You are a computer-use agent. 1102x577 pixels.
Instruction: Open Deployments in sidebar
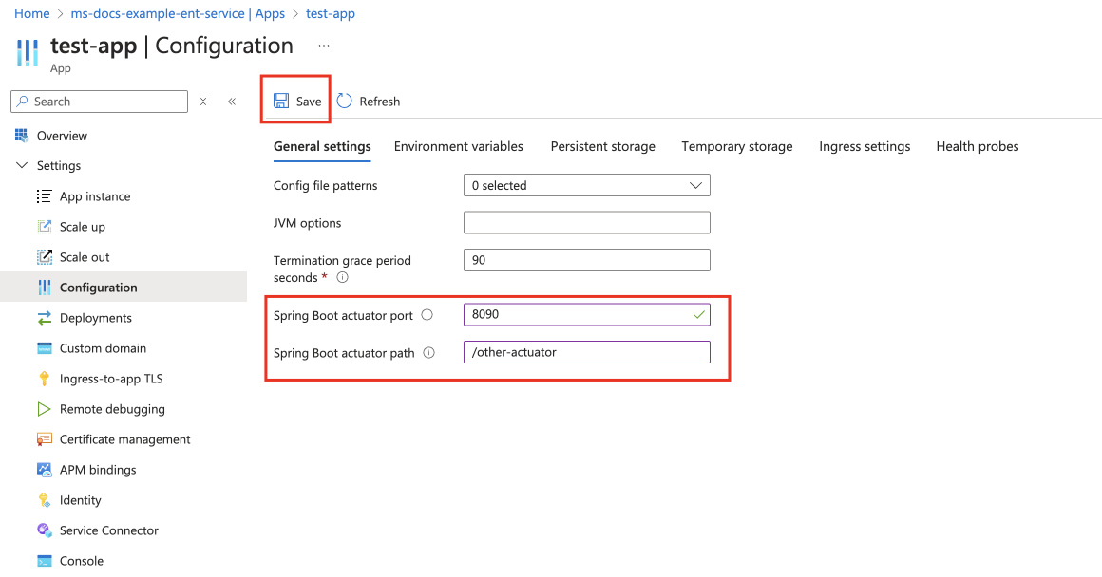[x=96, y=318]
